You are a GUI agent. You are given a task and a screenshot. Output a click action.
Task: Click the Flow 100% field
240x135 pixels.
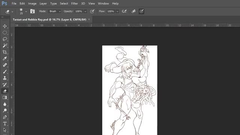coord(111,11)
